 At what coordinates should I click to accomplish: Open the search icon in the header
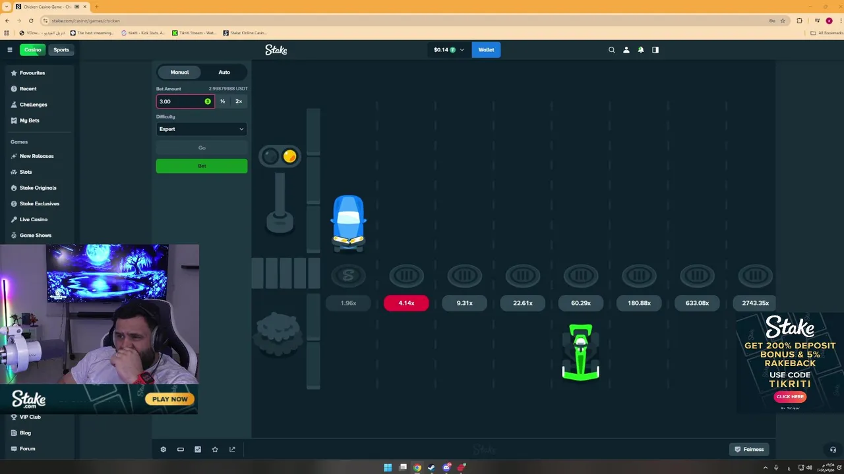pyautogui.click(x=611, y=50)
